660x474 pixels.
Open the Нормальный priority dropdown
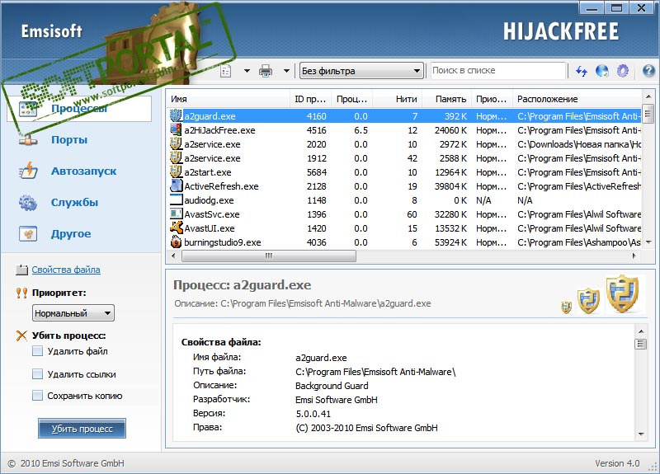click(73, 313)
